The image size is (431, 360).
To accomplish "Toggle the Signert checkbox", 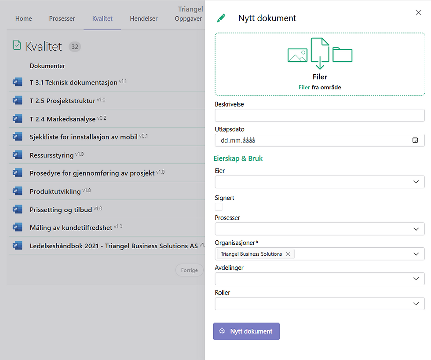I will click(219, 207).
